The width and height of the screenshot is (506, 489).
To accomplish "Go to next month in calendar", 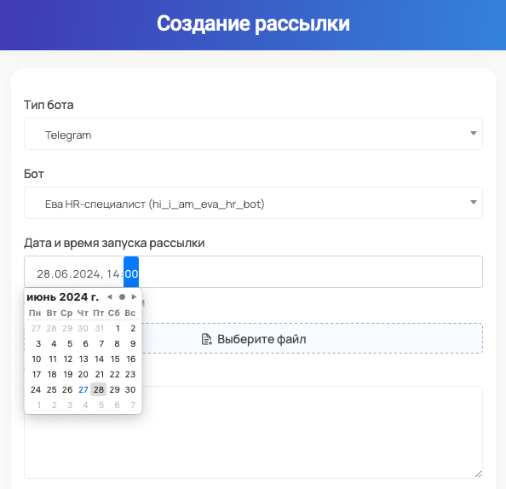I will click(135, 297).
